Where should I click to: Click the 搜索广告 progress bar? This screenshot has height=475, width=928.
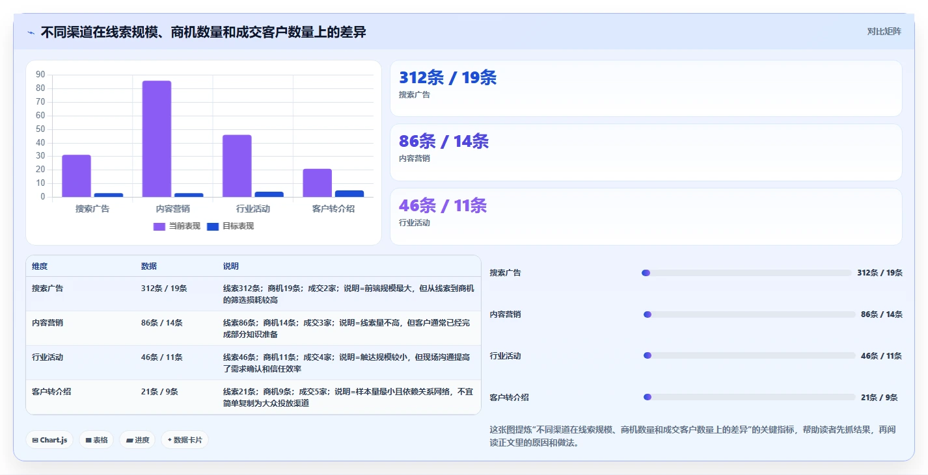tap(746, 273)
